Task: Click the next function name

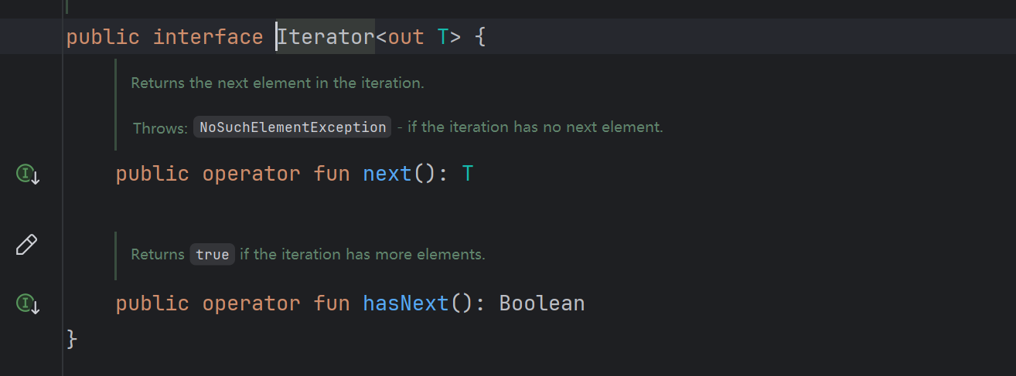Action: tap(387, 174)
